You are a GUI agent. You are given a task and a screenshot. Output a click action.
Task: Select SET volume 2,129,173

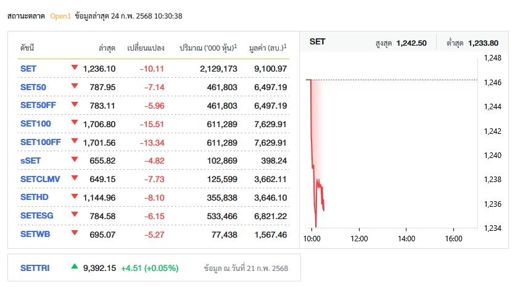tap(218, 69)
